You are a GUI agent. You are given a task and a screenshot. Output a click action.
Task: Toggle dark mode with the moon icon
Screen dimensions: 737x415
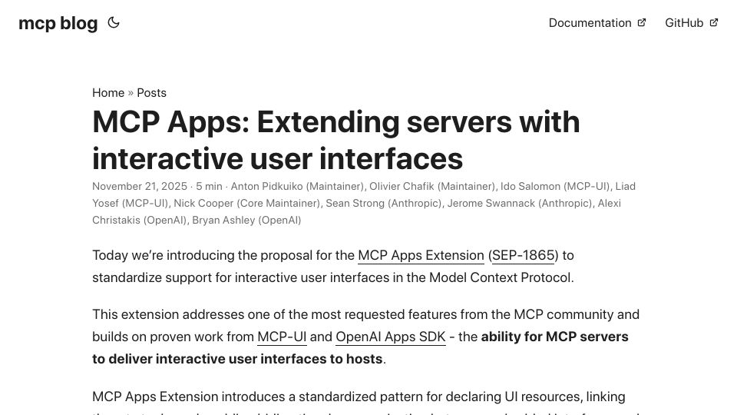(x=114, y=22)
